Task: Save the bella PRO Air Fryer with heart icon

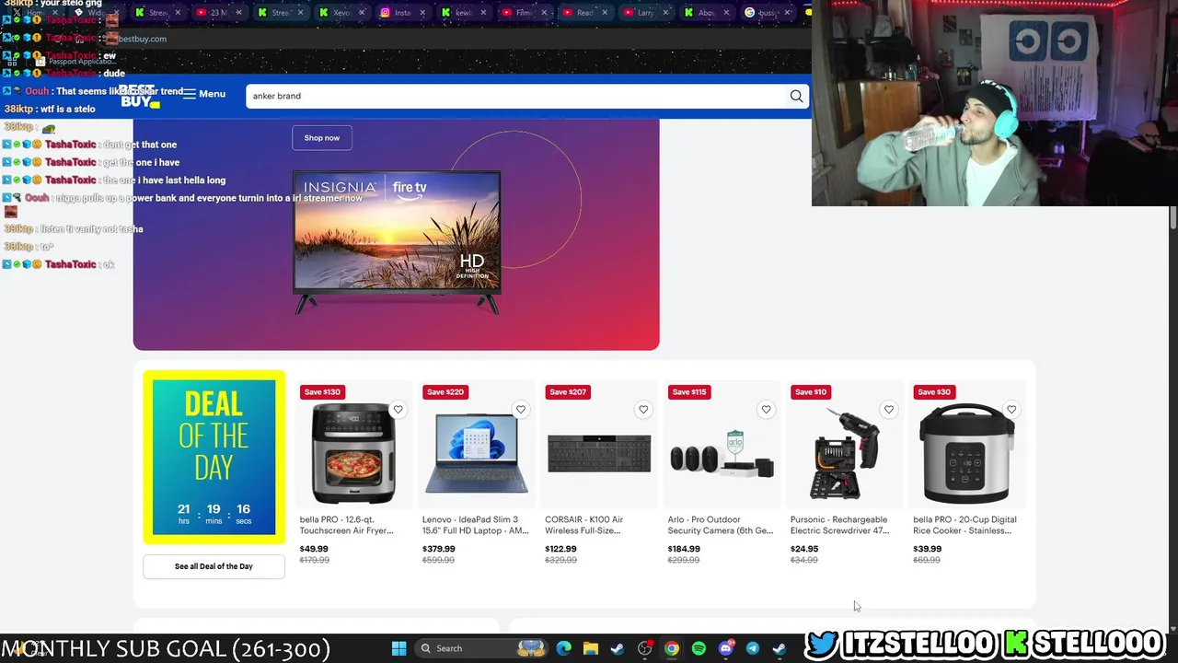Action: pos(398,410)
